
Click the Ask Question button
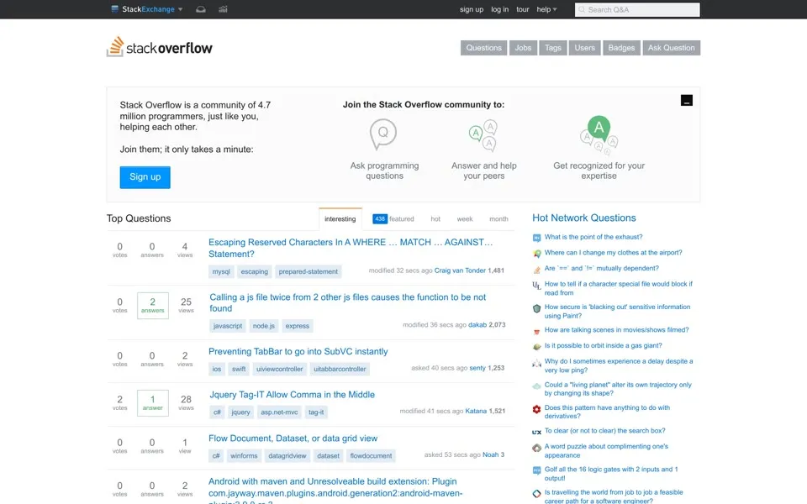671,48
